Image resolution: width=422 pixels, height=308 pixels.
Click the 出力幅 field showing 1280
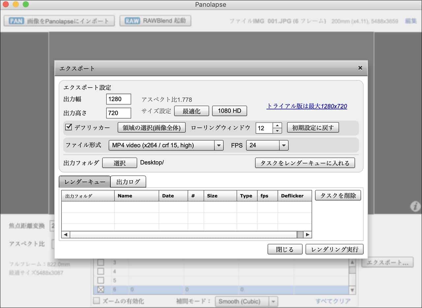tap(119, 99)
